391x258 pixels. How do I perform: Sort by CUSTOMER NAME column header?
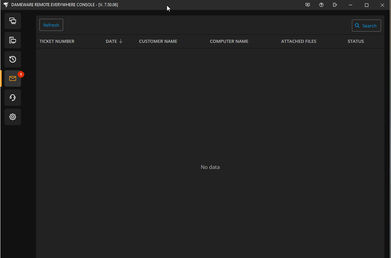(158, 41)
